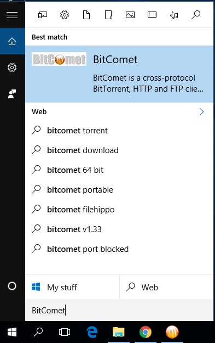
Task: Launch BitComet best match result
Action: pyautogui.click(x=119, y=74)
